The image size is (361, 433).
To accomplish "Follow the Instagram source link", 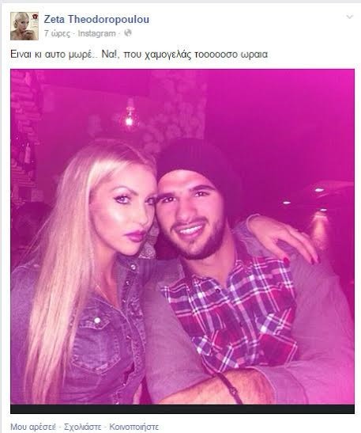I will pos(96,33).
